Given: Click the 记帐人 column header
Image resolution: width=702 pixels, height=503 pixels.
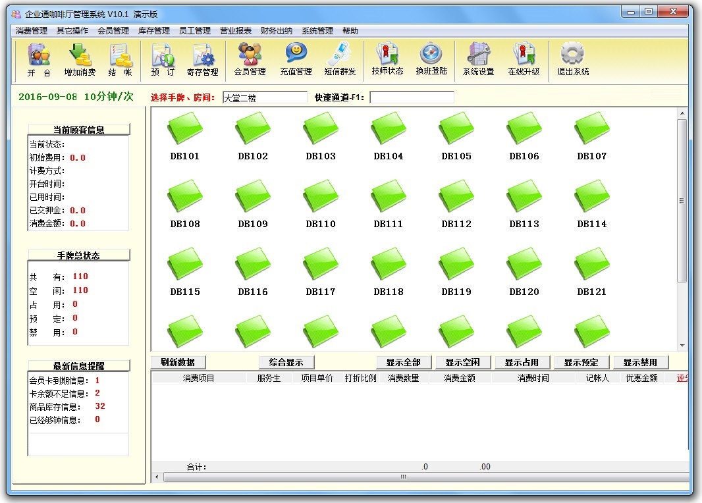Looking at the screenshot, I should 597,378.
